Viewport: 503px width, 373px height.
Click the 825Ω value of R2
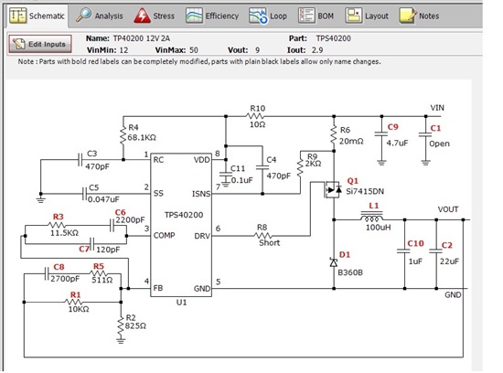click(135, 326)
